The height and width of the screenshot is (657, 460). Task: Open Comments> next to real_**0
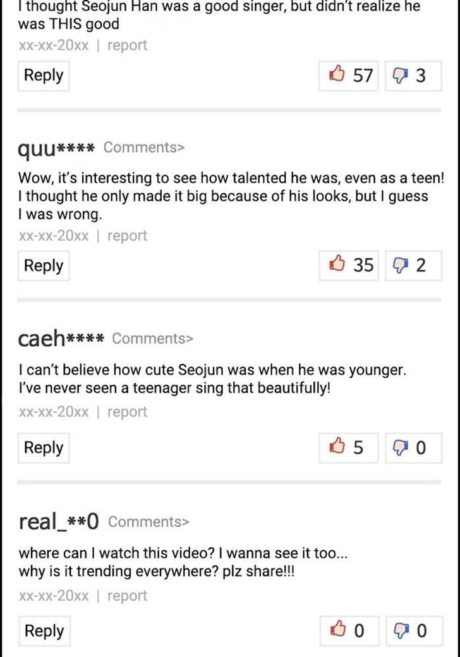pos(148,522)
